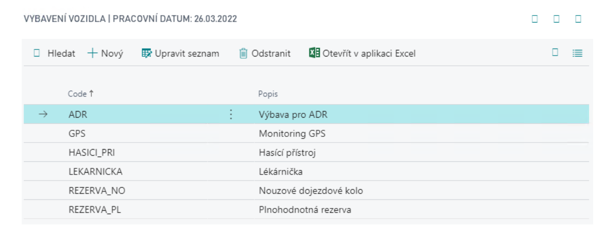604x231 pixels.
Task: Click the Upravit seznam edit-list icon
Action: point(147,54)
